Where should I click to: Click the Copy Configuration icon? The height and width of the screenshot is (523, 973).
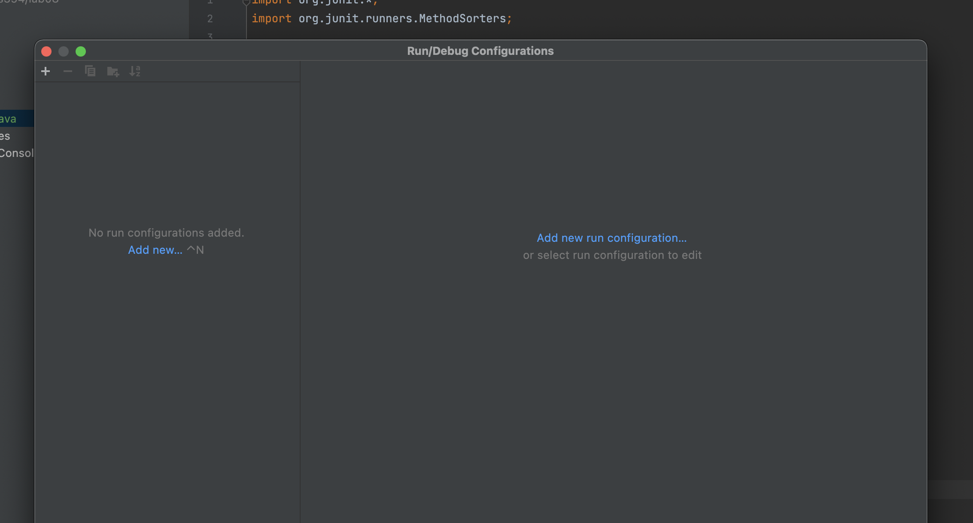[90, 71]
